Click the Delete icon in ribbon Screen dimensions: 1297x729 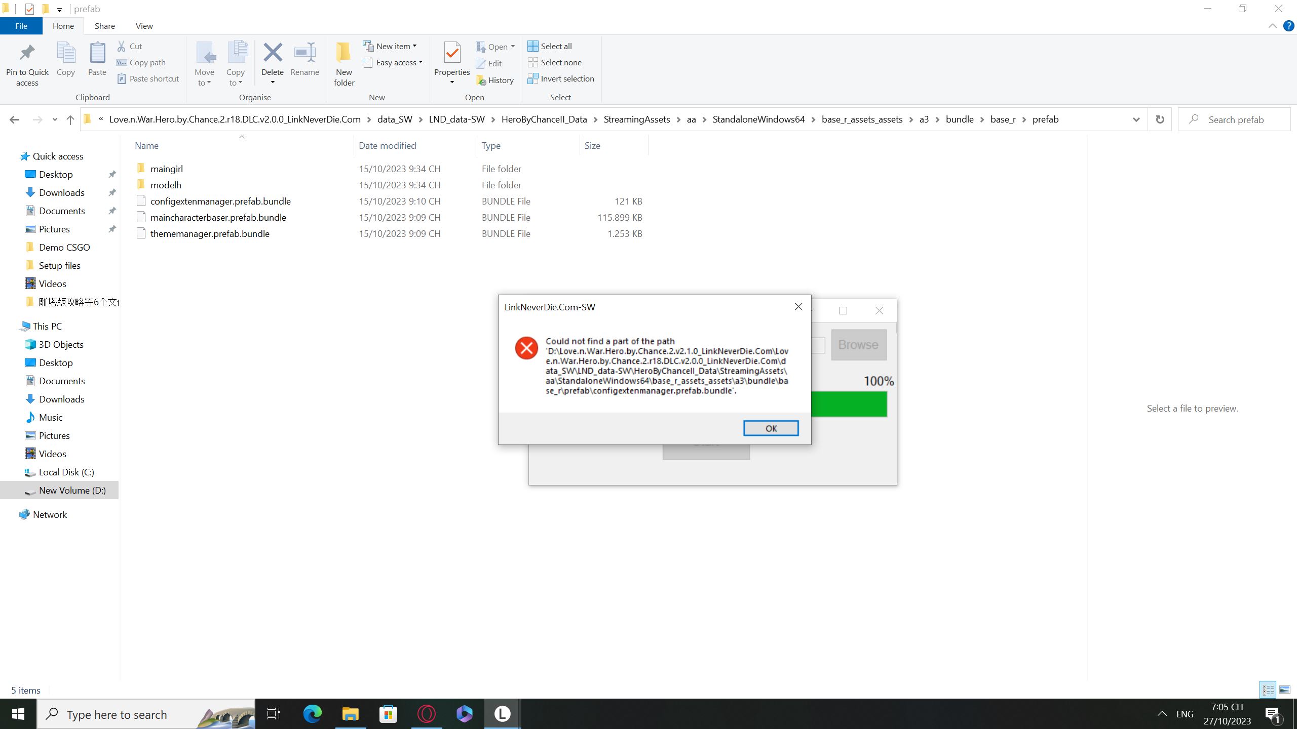click(x=273, y=53)
